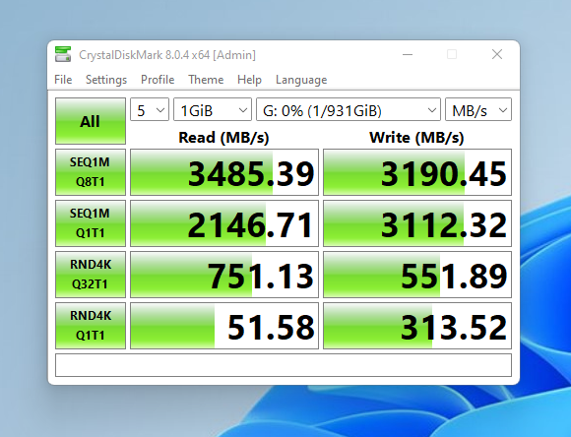The image size is (571, 437).
Task: Open the File menu
Action: point(63,80)
